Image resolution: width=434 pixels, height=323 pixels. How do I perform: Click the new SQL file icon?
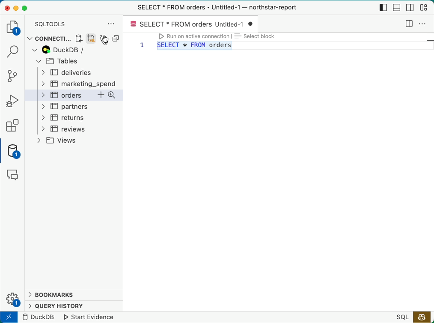(x=91, y=39)
